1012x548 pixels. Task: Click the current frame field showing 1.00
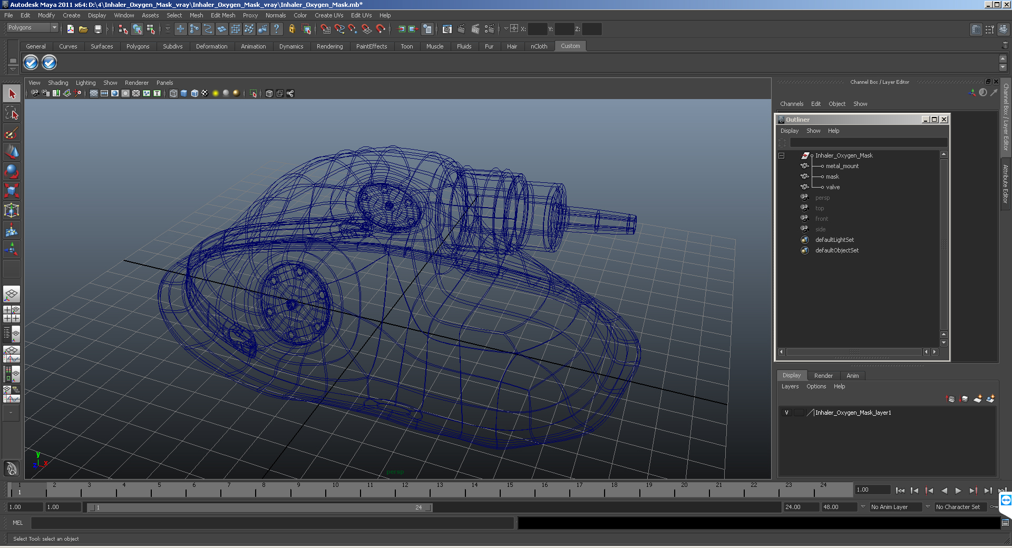pos(872,490)
